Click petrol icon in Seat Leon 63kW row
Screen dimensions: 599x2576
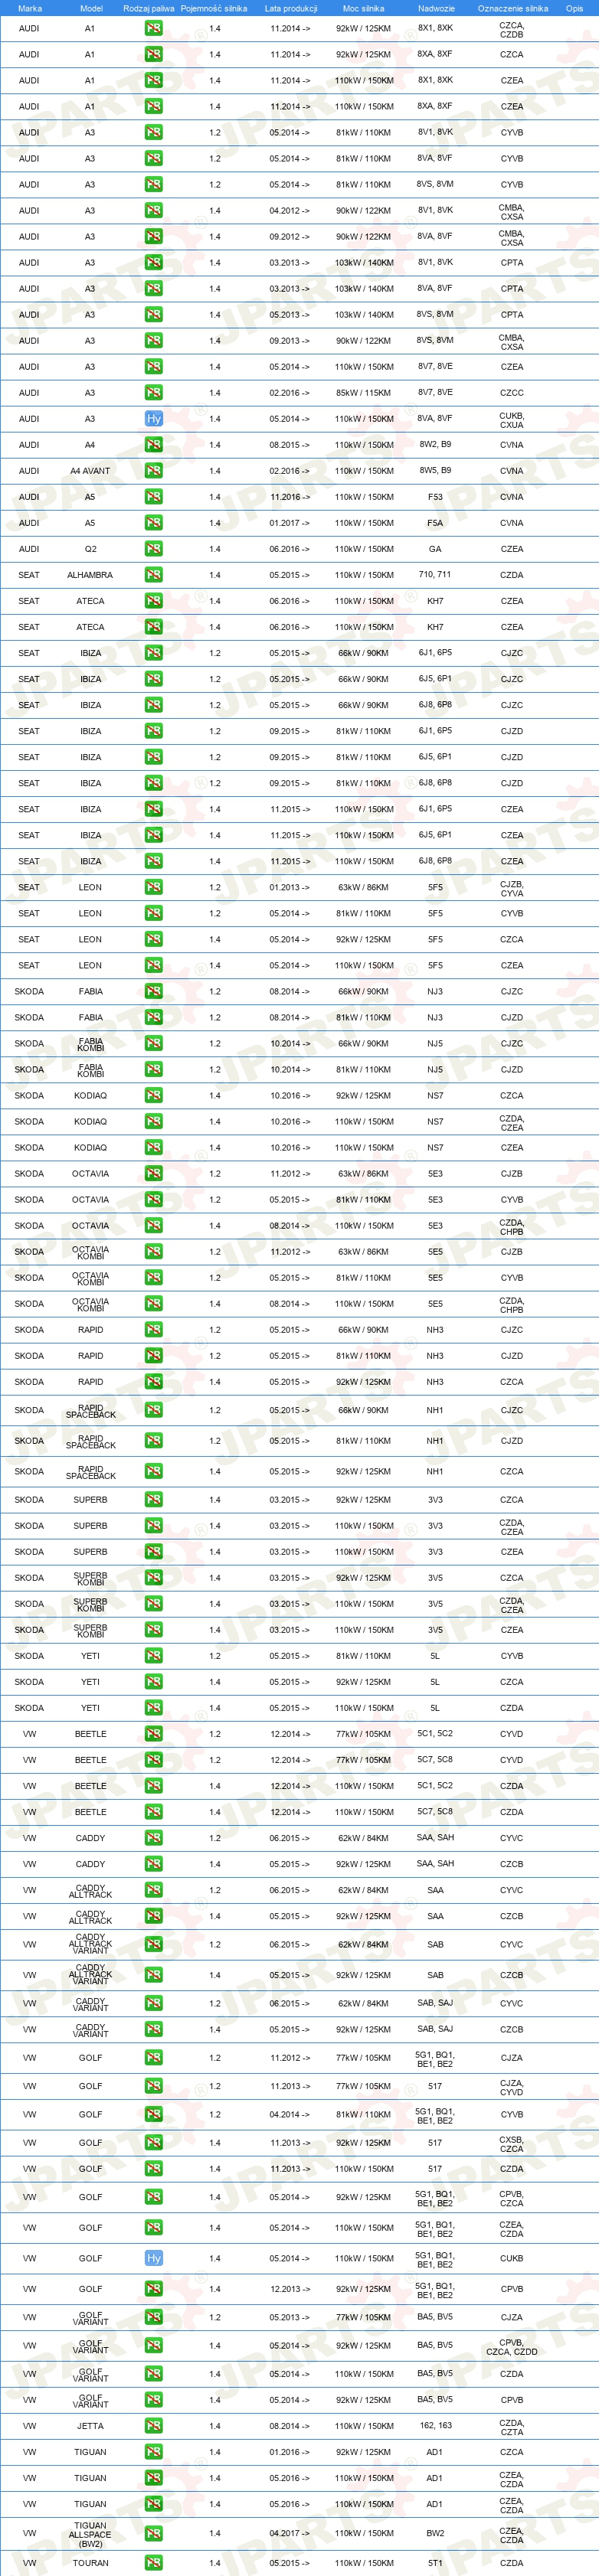(153, 887)
